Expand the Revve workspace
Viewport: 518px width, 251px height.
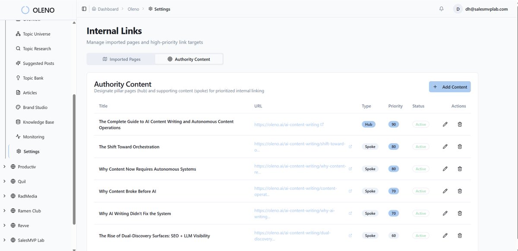click(x=4, y=226)
